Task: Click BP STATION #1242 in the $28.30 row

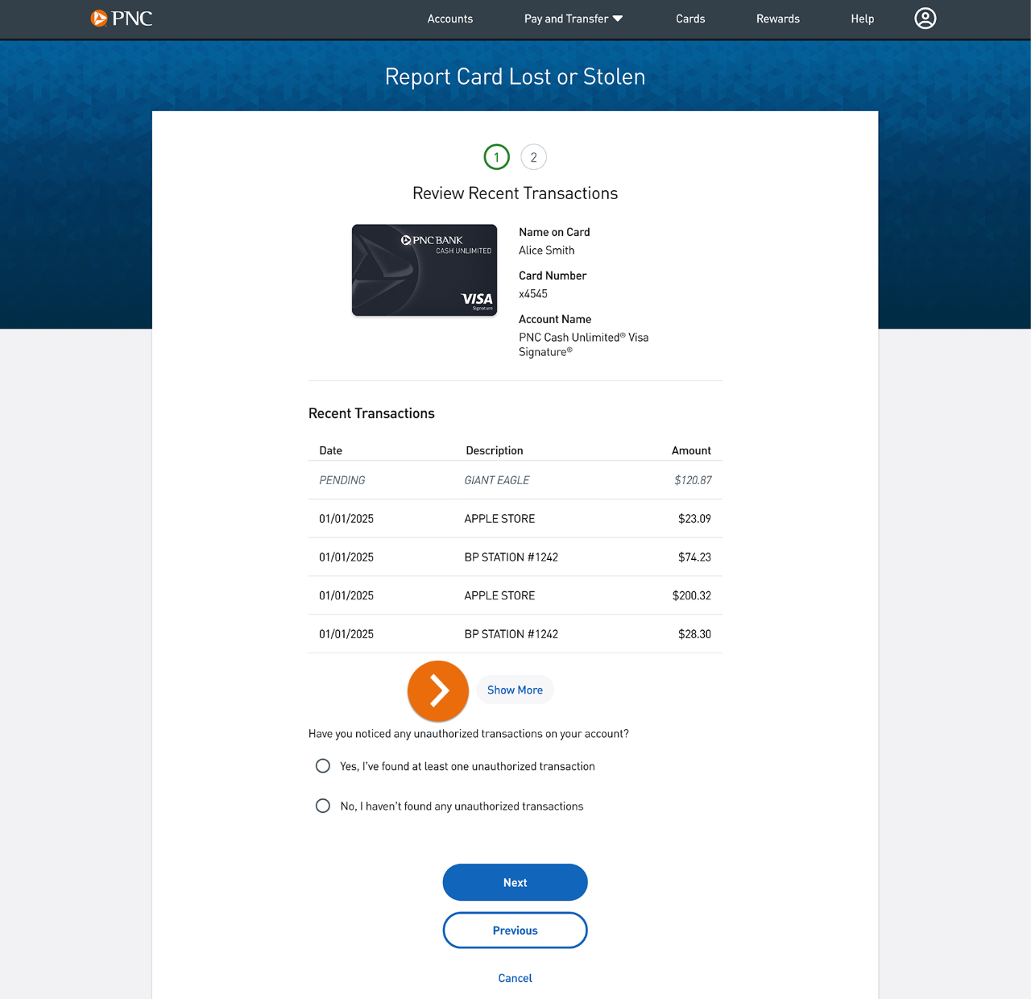Action: [x=511, y=635]
